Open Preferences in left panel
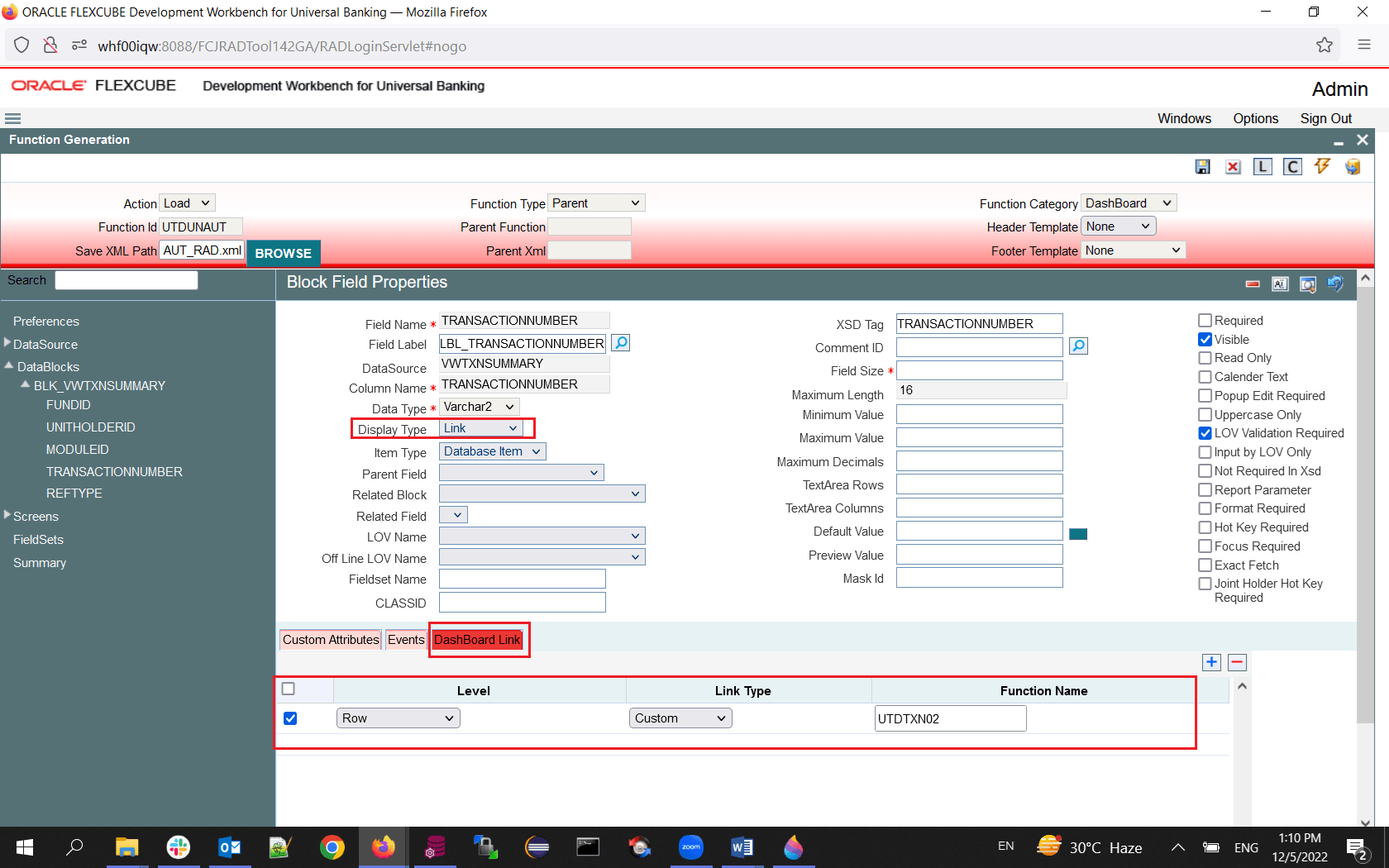The width and height of the screenshot is (1389, 868). [x=46, y=322]
